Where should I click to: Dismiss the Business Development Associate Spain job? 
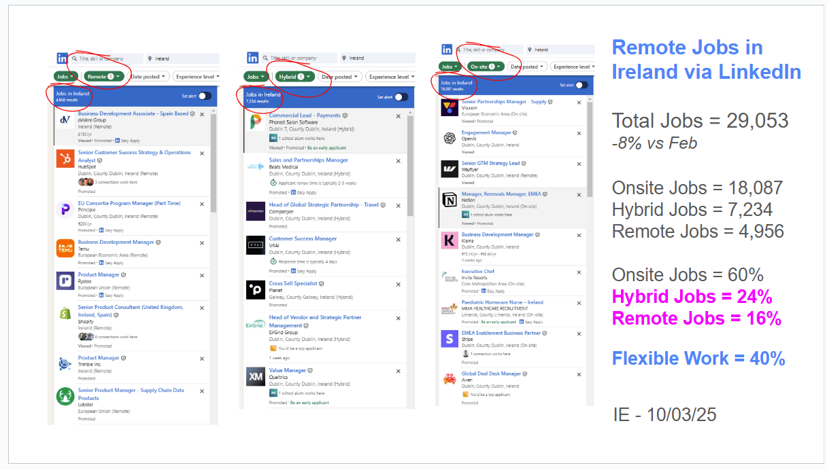tap(202, 115)
